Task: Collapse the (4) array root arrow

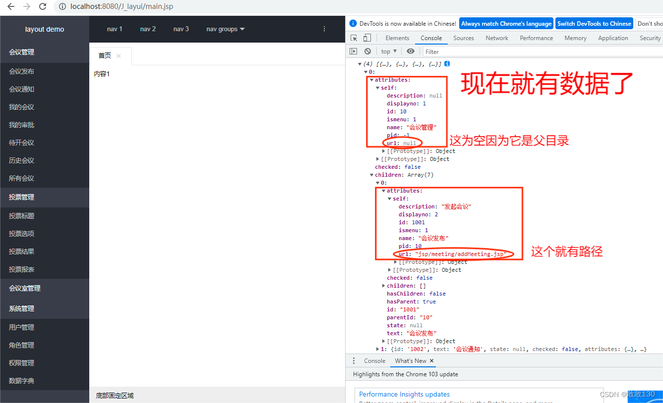Action: click(x=360, y=64)
